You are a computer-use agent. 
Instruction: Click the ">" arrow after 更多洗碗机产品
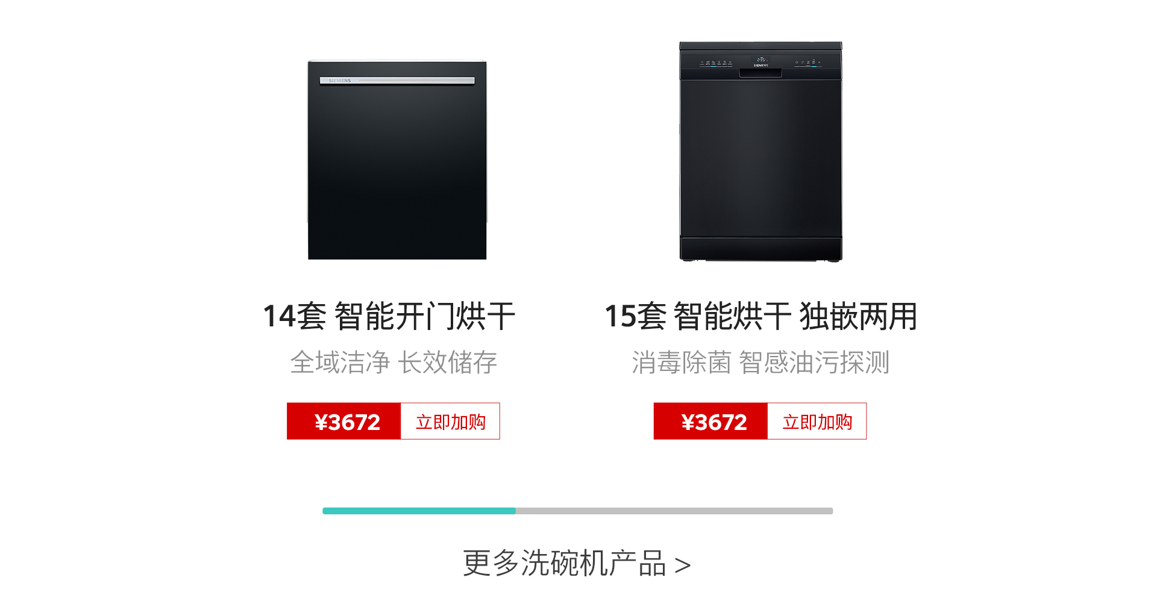click(x=683, y=565)
